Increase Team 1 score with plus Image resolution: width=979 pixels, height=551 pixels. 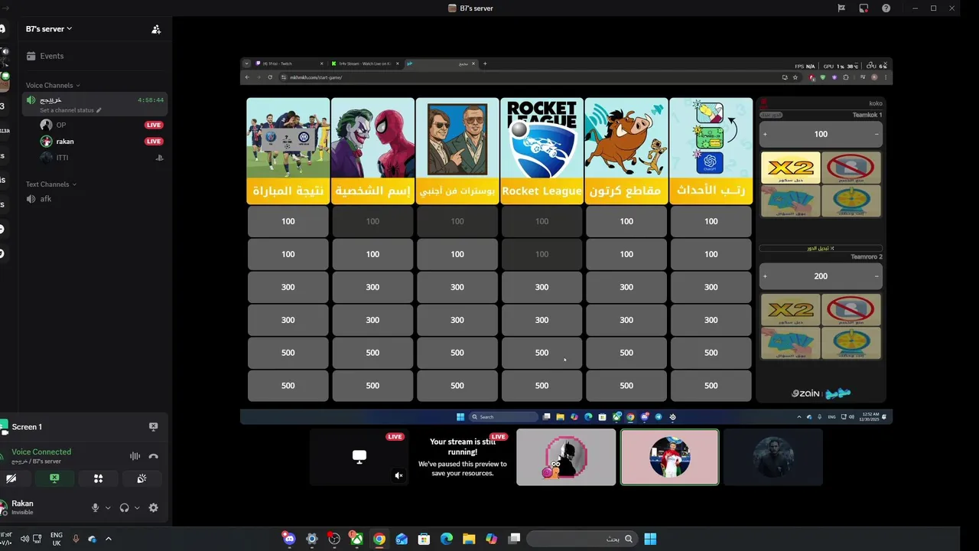pos(765,134)
